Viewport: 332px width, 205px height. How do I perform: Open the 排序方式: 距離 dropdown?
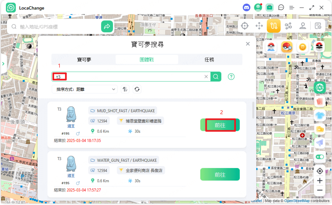point(85,90)
